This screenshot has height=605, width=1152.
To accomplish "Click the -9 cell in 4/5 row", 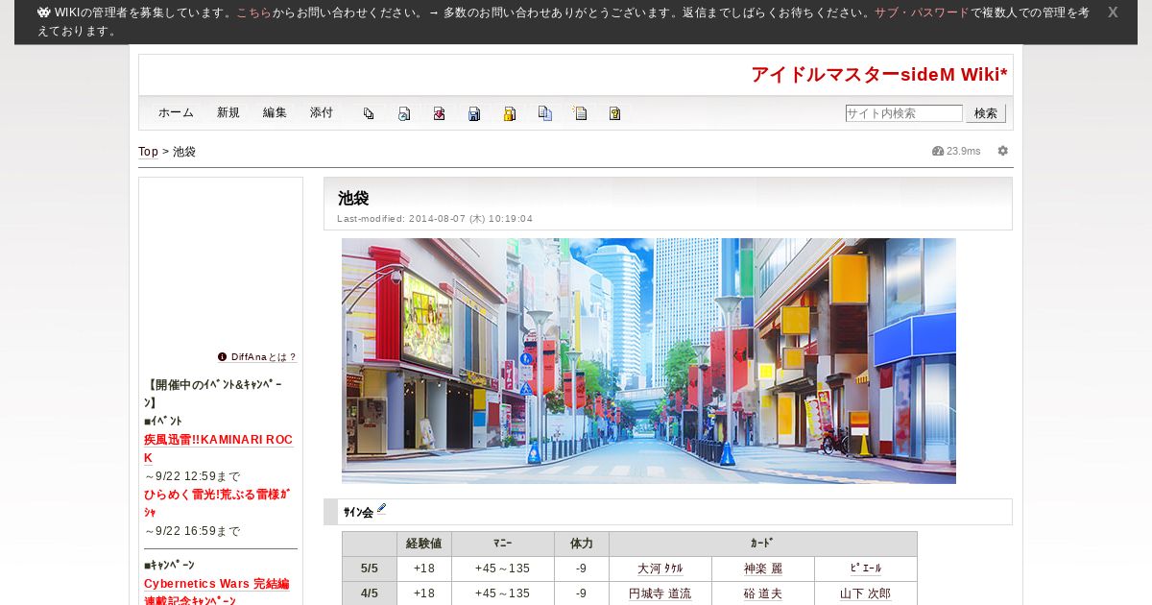I will (x=582, y=593).
